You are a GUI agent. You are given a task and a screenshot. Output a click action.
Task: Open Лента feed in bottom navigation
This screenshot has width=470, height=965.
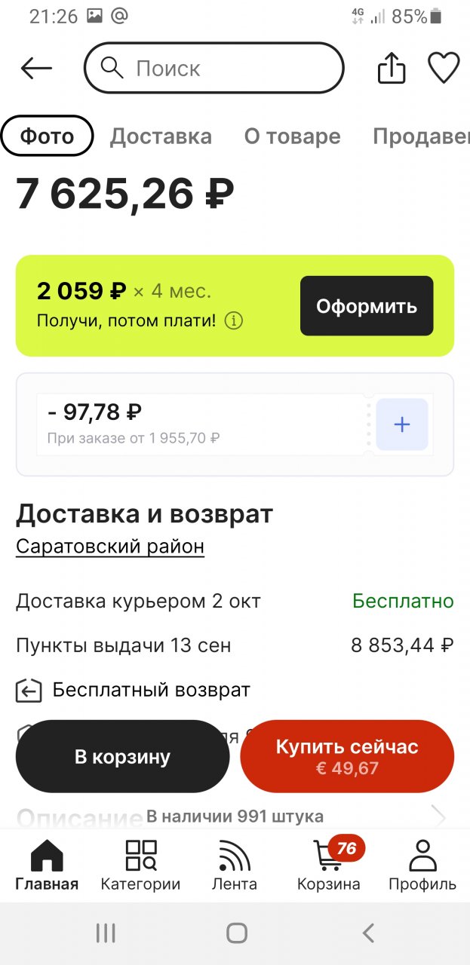(234, 865)
